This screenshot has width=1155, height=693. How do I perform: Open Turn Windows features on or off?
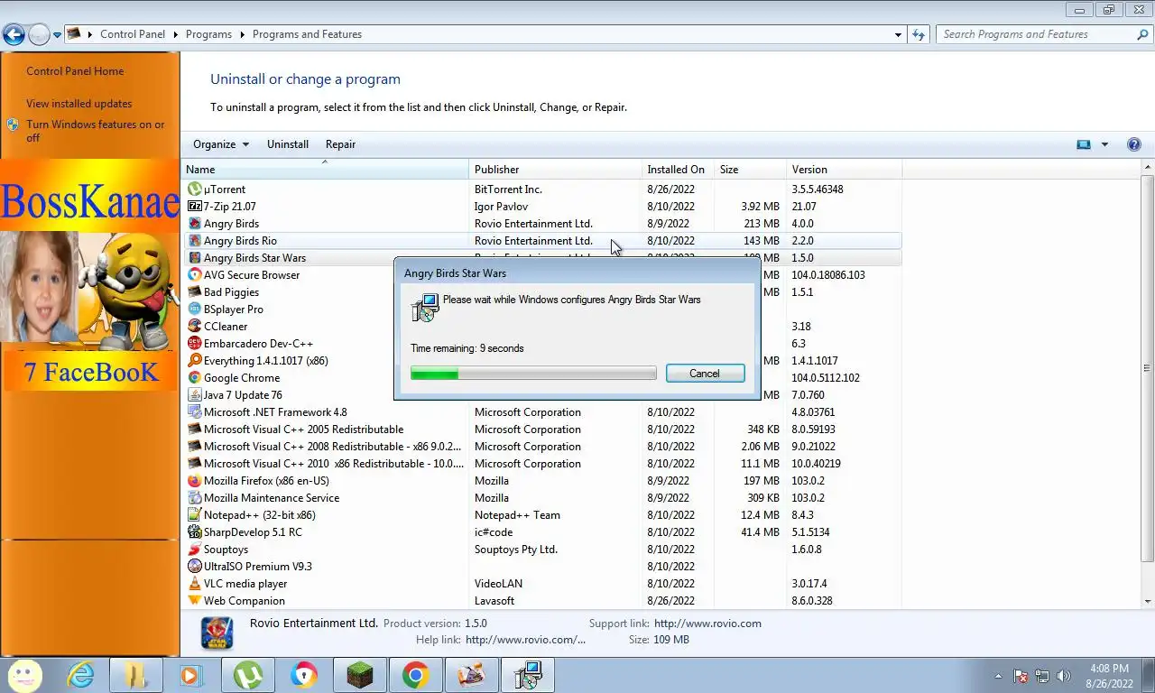(96, 131)
